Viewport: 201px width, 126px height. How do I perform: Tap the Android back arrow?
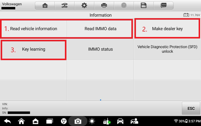pyautogui.click(x=7, y=121)
